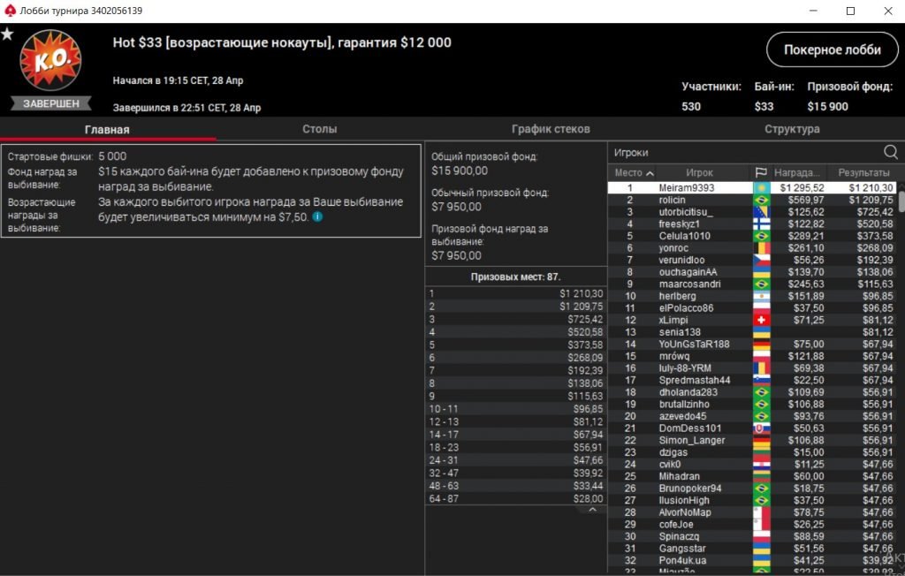Click the blue info icon after $7,50
This screenshot has width=905, height=576.
[x=317, y=216]
